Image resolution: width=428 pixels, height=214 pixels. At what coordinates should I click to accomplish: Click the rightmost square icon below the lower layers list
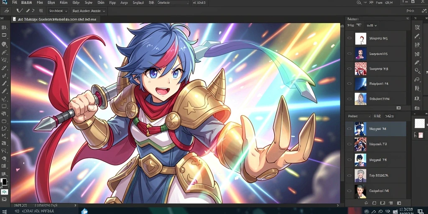(398, 203)
